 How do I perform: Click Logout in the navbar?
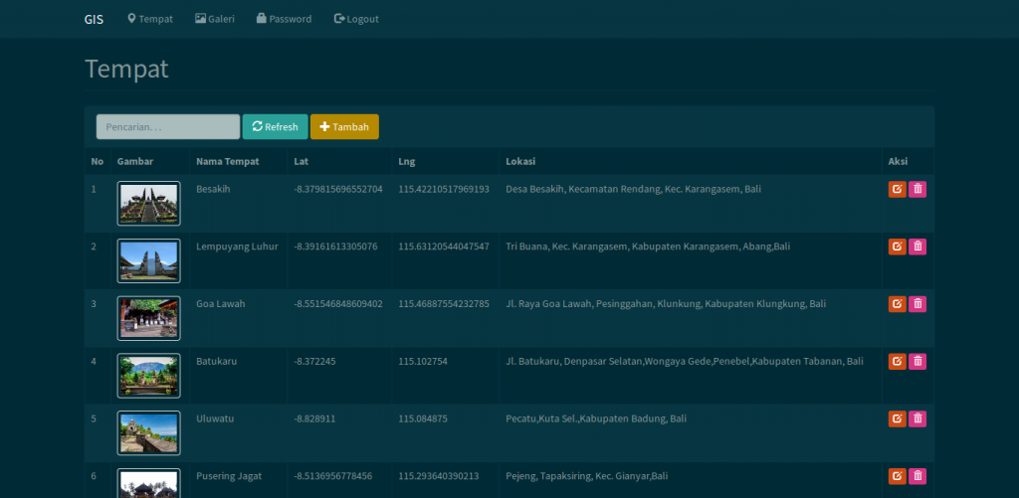tap(356, 19)
